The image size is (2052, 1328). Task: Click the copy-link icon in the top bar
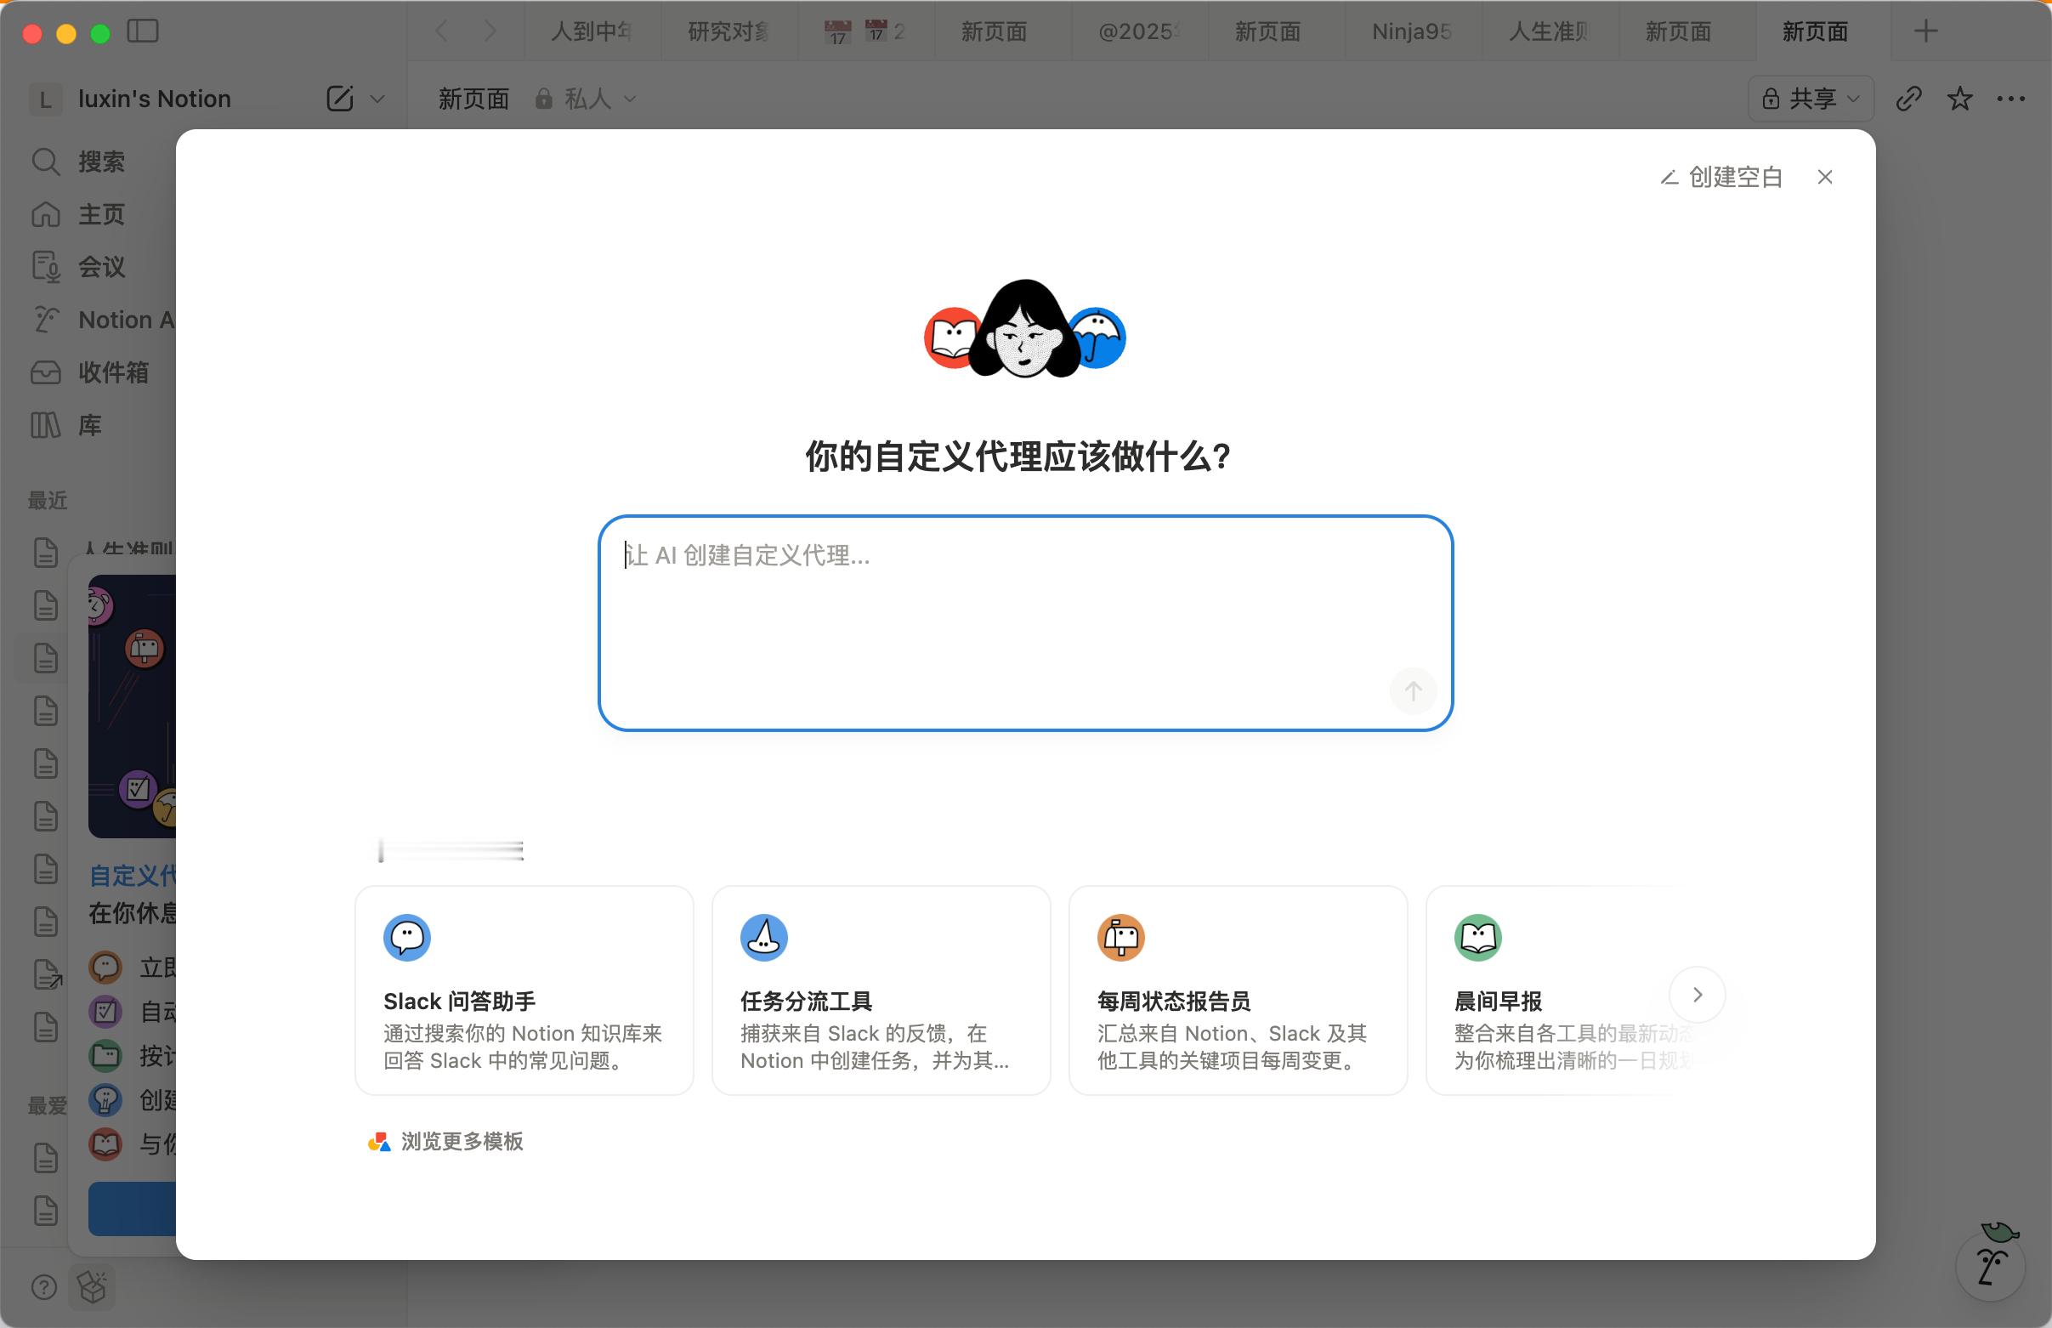pyautogui.click(x=1910, y=99)
